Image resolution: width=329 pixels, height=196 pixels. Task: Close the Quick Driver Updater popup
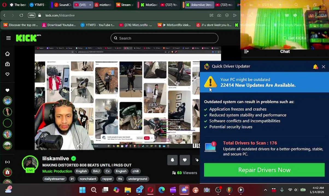point(323,66)
